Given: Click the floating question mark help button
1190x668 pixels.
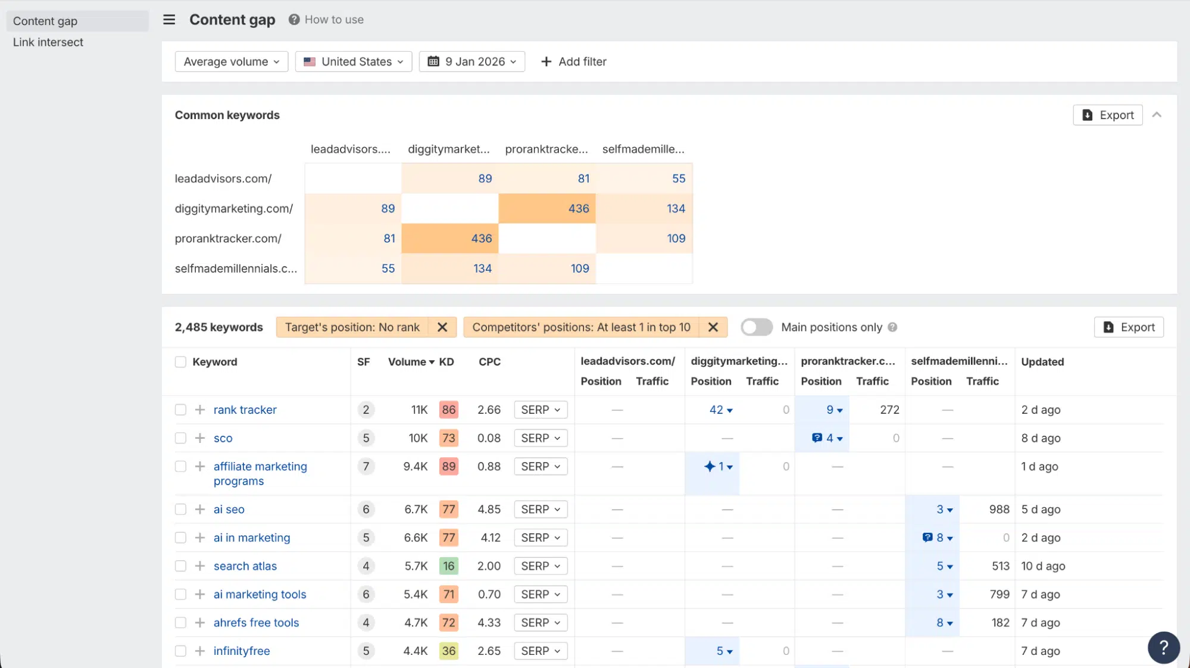Looking at the screenshot, I should [1163, 647].
